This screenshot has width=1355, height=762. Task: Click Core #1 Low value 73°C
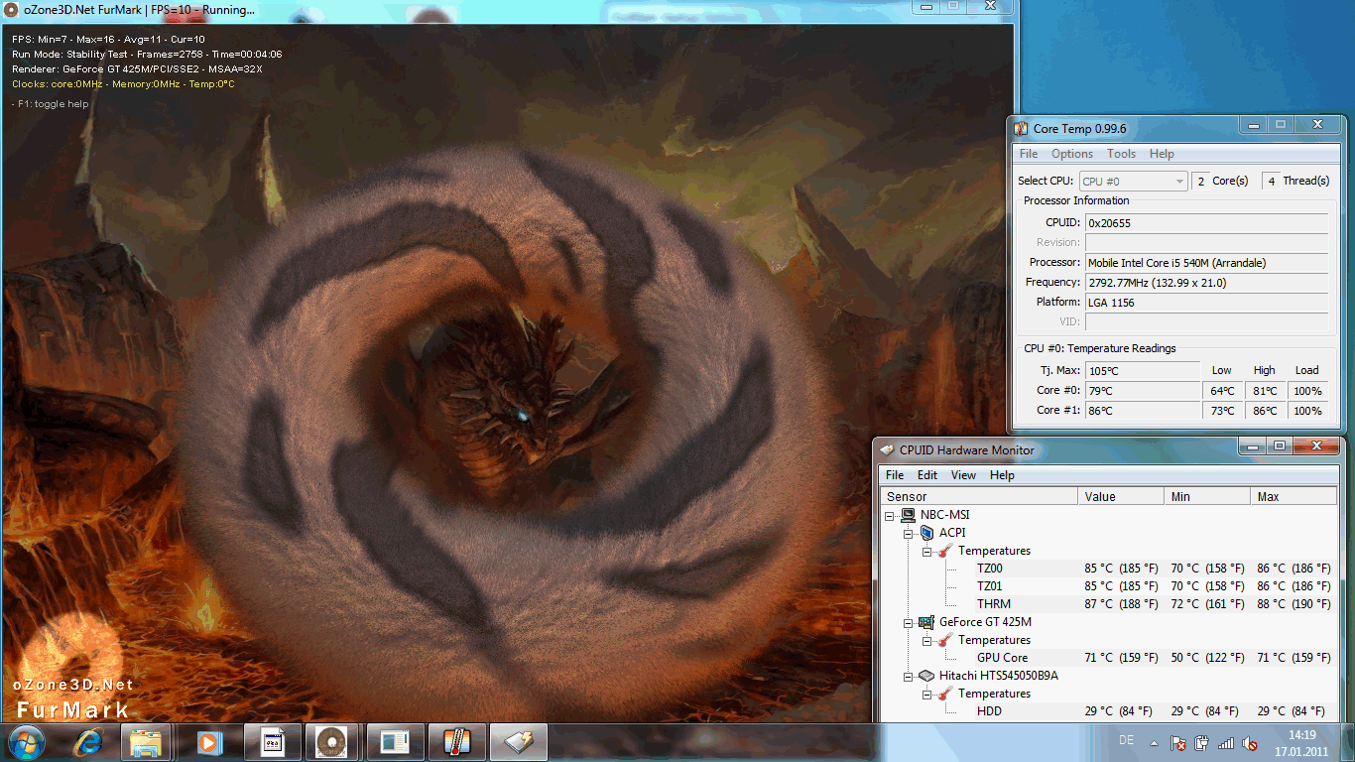tap(1222, 411)
